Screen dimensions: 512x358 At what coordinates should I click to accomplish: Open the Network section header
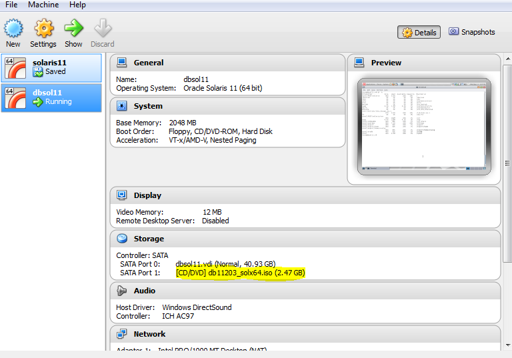coord(305,334)
